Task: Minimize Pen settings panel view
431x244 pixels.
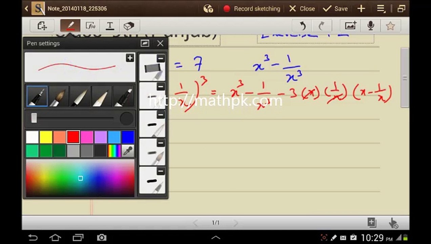Action: pyautogui.click(x=145, y=43)
